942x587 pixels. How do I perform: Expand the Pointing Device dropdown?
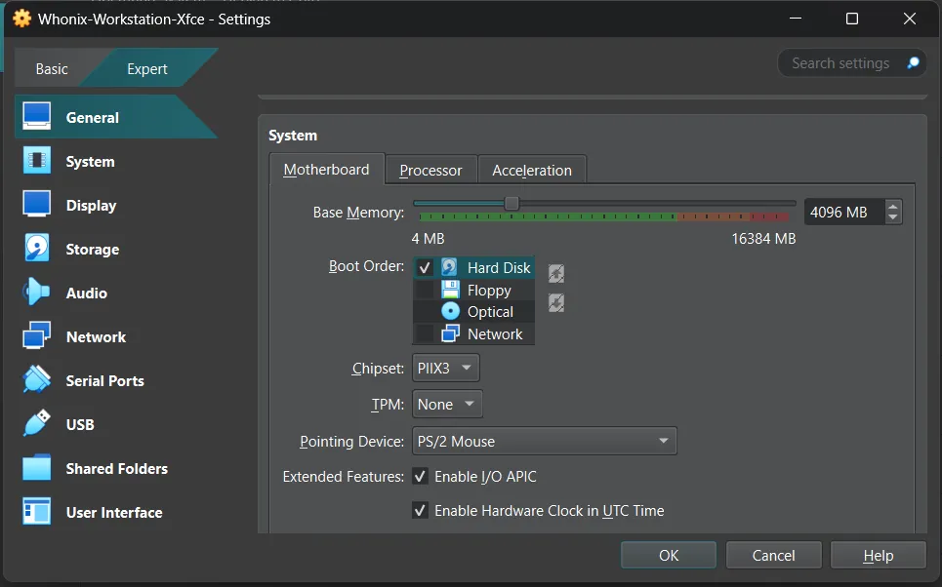544,442
